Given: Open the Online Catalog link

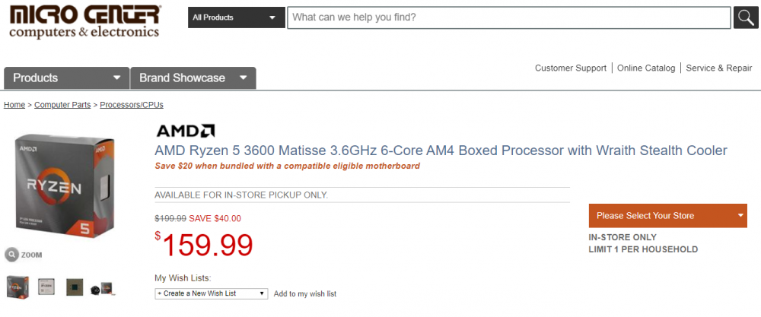Looking at the screenshot, I should tap(646, 68).
